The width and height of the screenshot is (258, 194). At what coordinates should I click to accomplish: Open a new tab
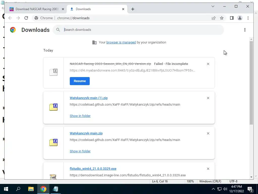133,9
